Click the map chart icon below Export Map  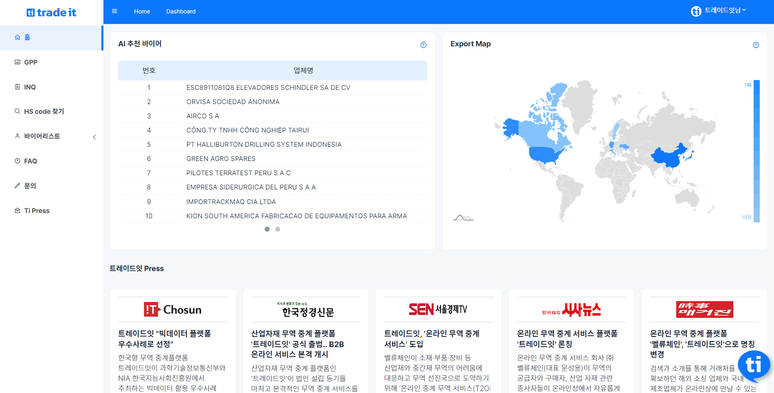pos(463,218)
